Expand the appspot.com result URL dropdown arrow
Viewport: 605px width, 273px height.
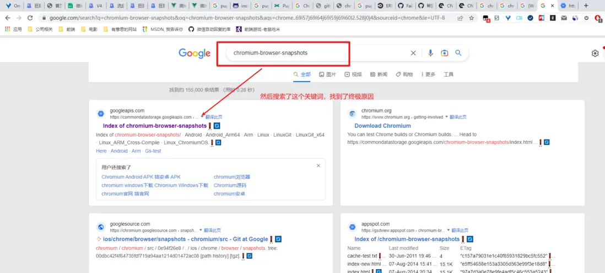[449, 230]
